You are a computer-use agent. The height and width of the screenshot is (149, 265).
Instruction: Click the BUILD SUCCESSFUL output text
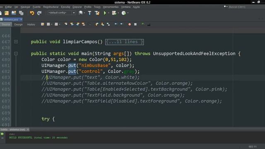(x=39, y=138)
